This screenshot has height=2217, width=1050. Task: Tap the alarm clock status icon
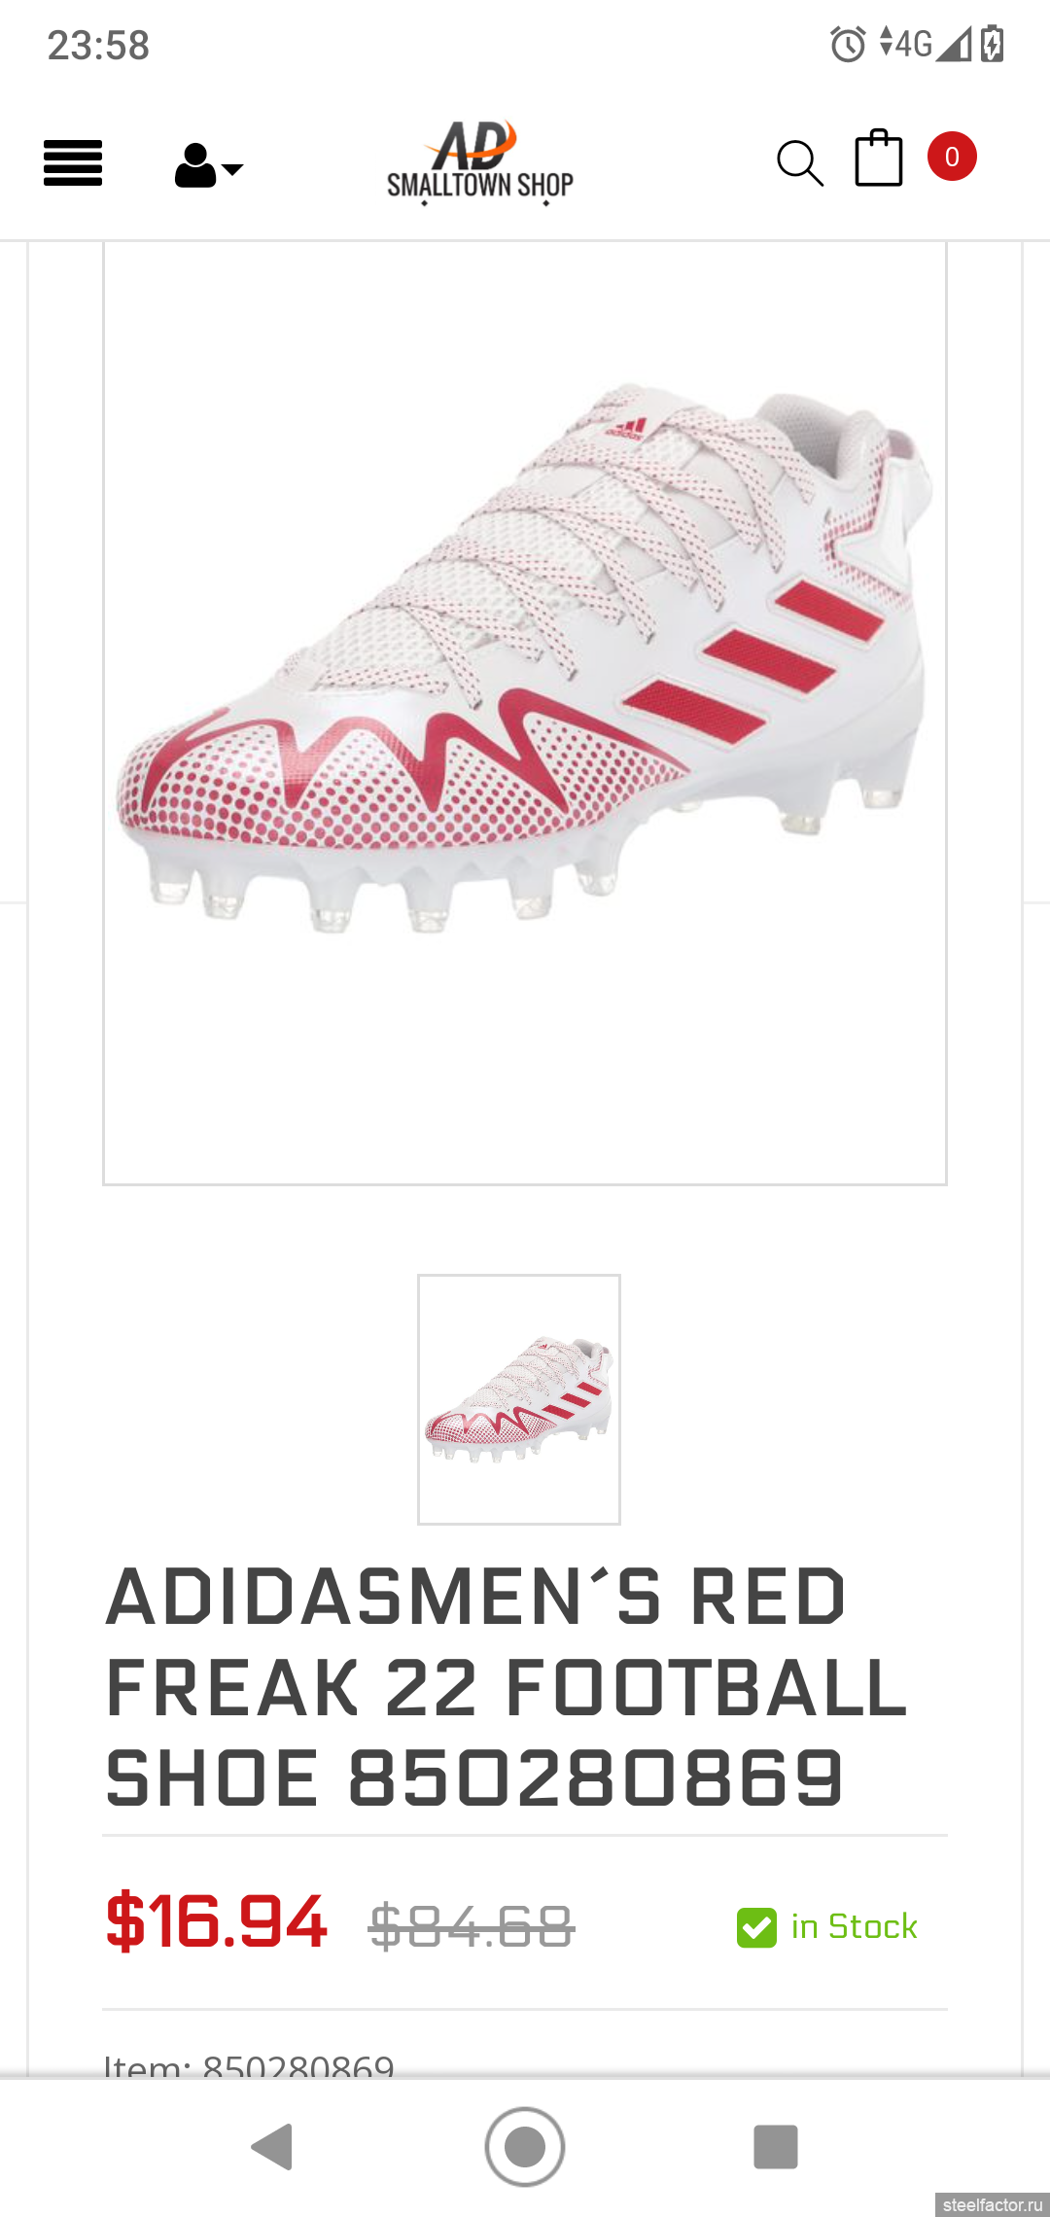(848, 45)
